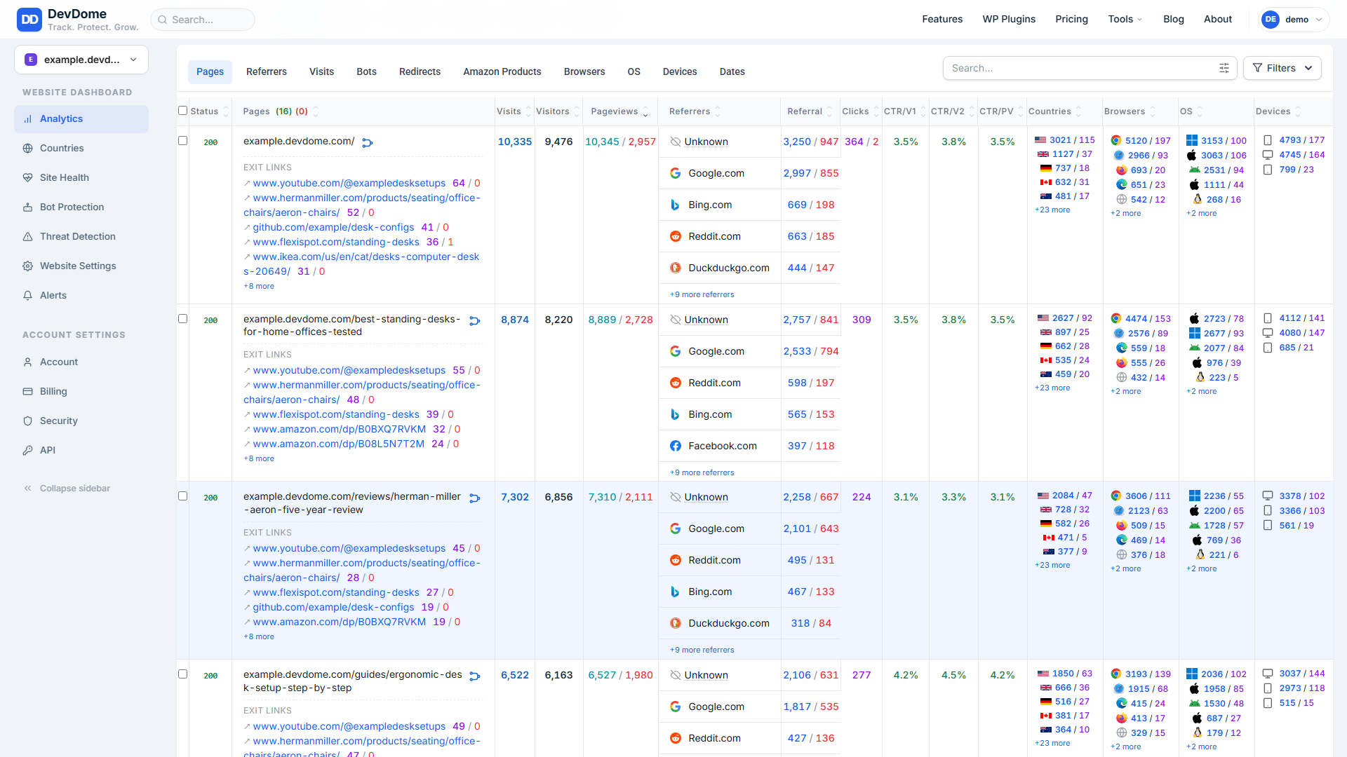
Task: Check the herman-miller review row checkbox
Action: [x=183, y=496]
